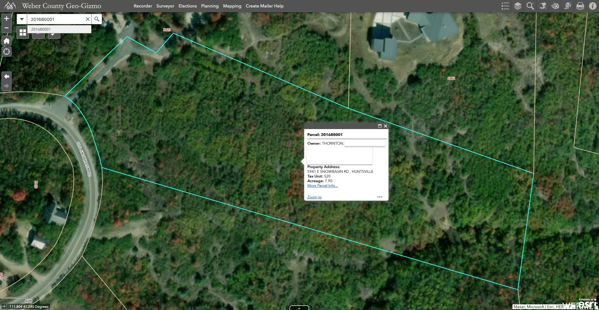This screenshot has width=599, height=310.
Task: Click the Zoom to link in popup
Action: click(x=314, y=197)
